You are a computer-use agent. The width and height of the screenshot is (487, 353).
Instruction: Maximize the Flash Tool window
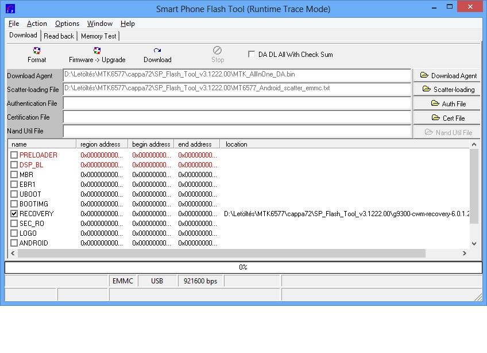(450, 7)
